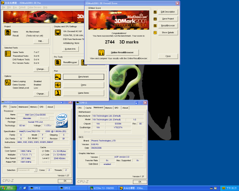Click the 3DMark2001 banner in score dialog
This screenshot has width=239, height=191.
[119, 20]
